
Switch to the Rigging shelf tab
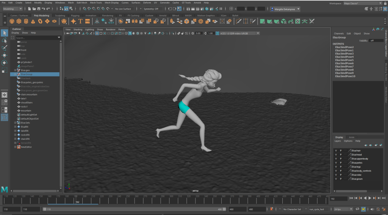(75, 16)
